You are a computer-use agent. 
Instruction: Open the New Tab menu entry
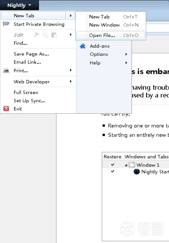tap(33, 16)
